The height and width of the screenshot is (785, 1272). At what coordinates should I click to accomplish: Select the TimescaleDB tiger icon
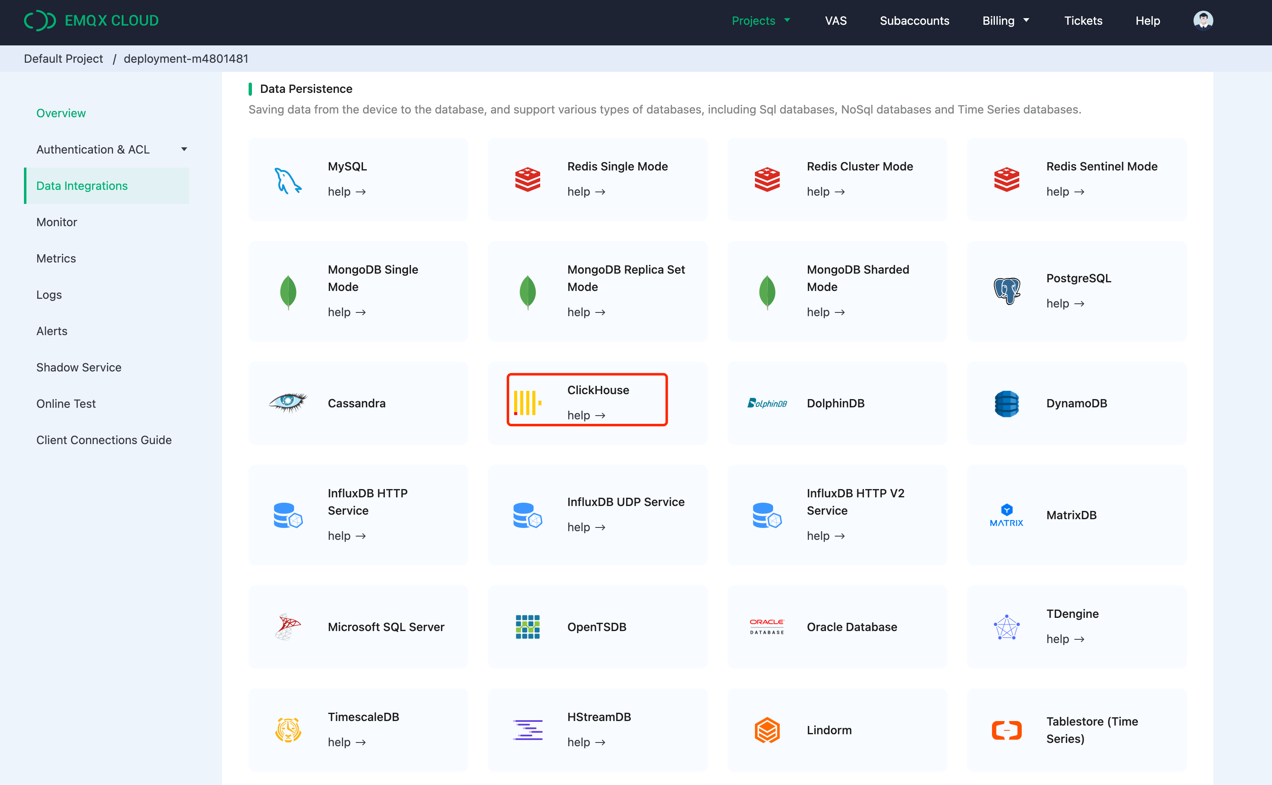click(288, 729)
